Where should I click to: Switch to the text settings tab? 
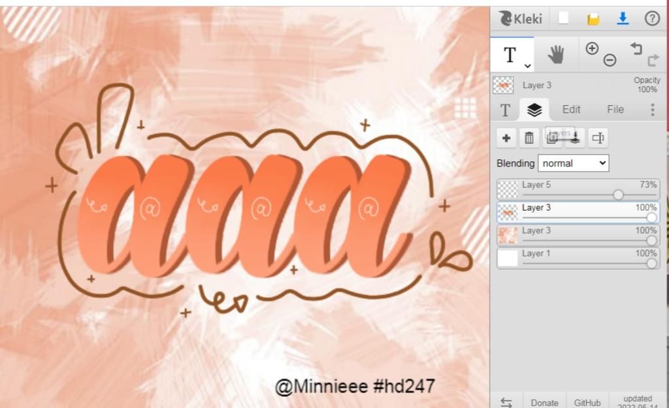click(505, 110)
